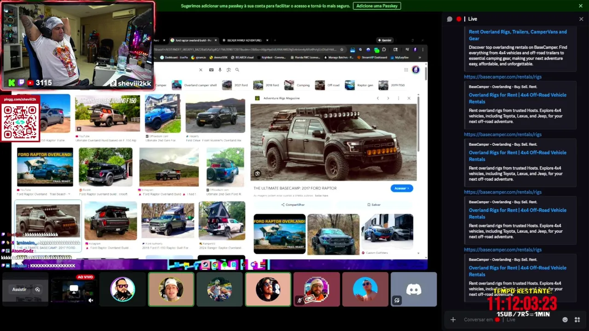Image resolution: width=589 pixels, height=331 pixels.
Task: Start voice search with microphone icon
Action: 220,70
